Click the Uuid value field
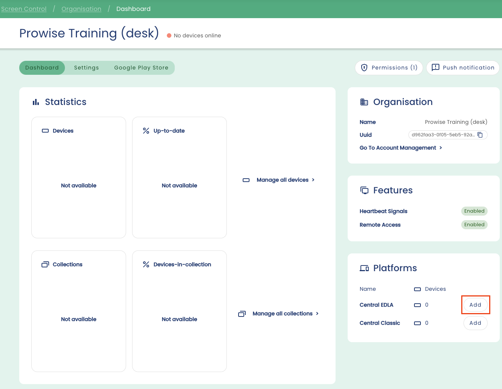 [x=443, y=135]
